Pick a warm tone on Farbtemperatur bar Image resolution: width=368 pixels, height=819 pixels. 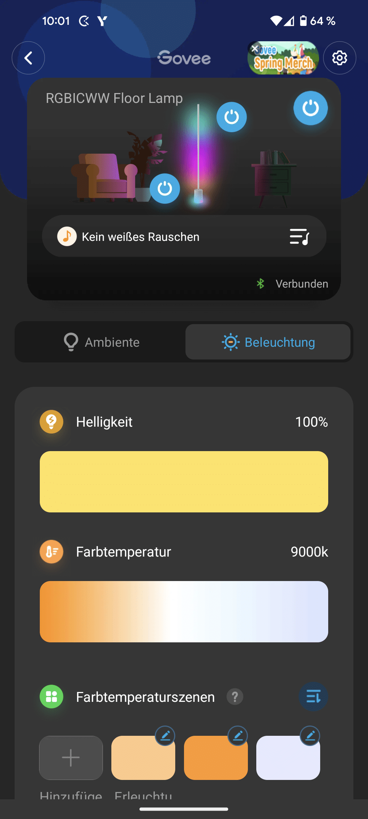73,611
